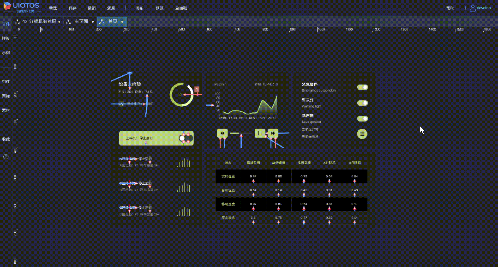Click the 设备未启动 title text
The image size is (498, 267).
tap(130, 84)
